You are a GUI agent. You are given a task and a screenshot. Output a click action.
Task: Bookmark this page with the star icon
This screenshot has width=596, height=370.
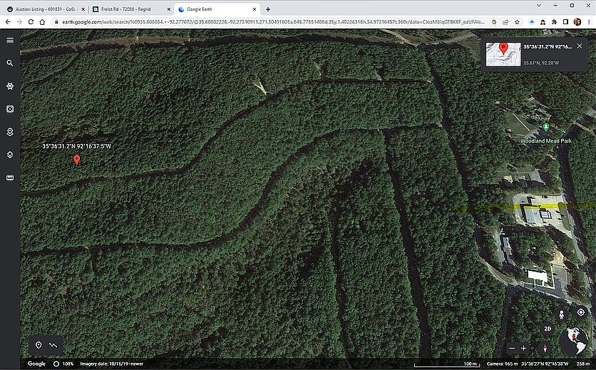(517, 22)
